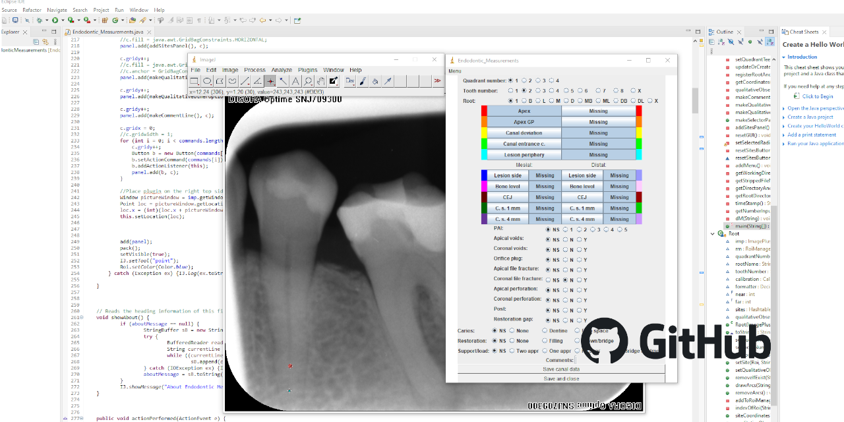Click the colored swatch beside the Apex row

(x=483, y=110)
